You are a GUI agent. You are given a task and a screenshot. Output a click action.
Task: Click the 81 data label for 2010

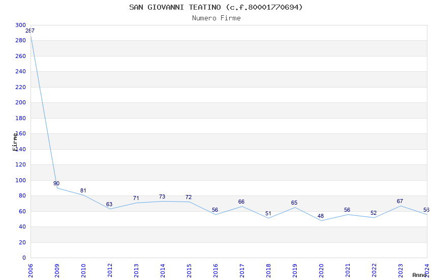click(x=83, y=190)
